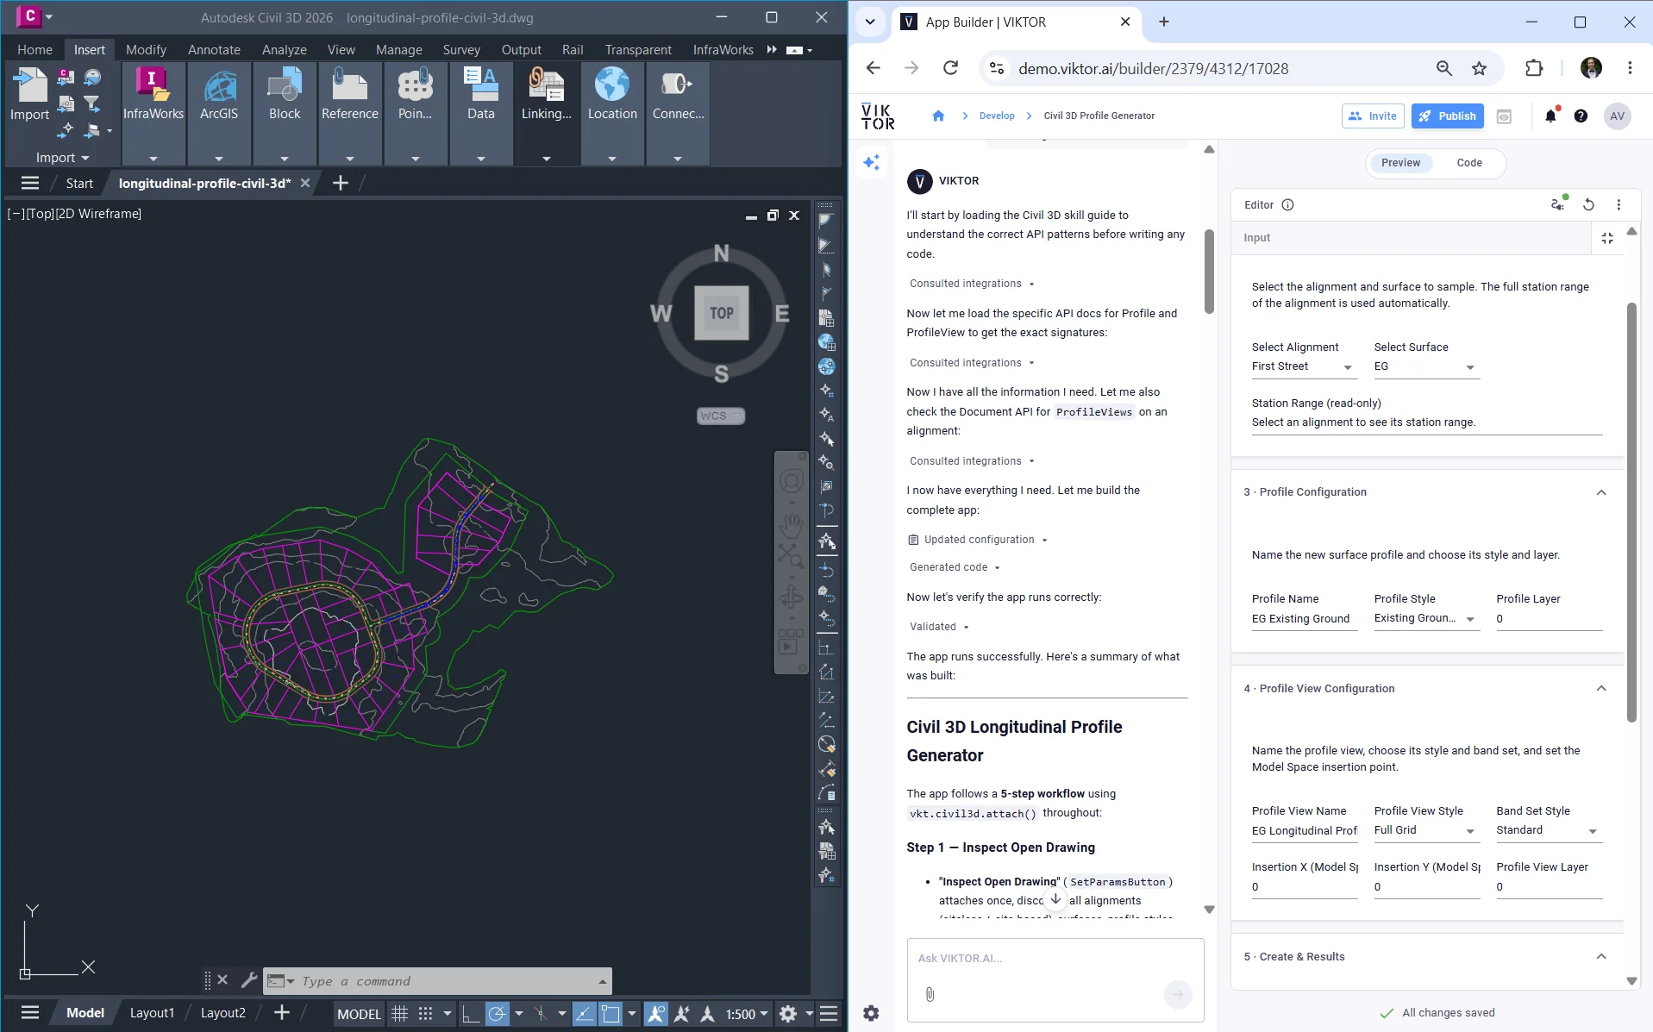Screen dimensions: 1653x1032
Task: Click the Connect ribbon icon
Action: (x=678, y=93)
